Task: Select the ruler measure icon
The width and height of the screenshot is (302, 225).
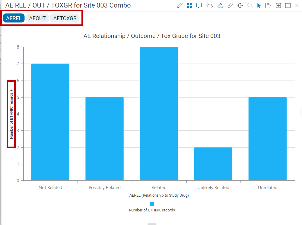Action: [230, 6]
